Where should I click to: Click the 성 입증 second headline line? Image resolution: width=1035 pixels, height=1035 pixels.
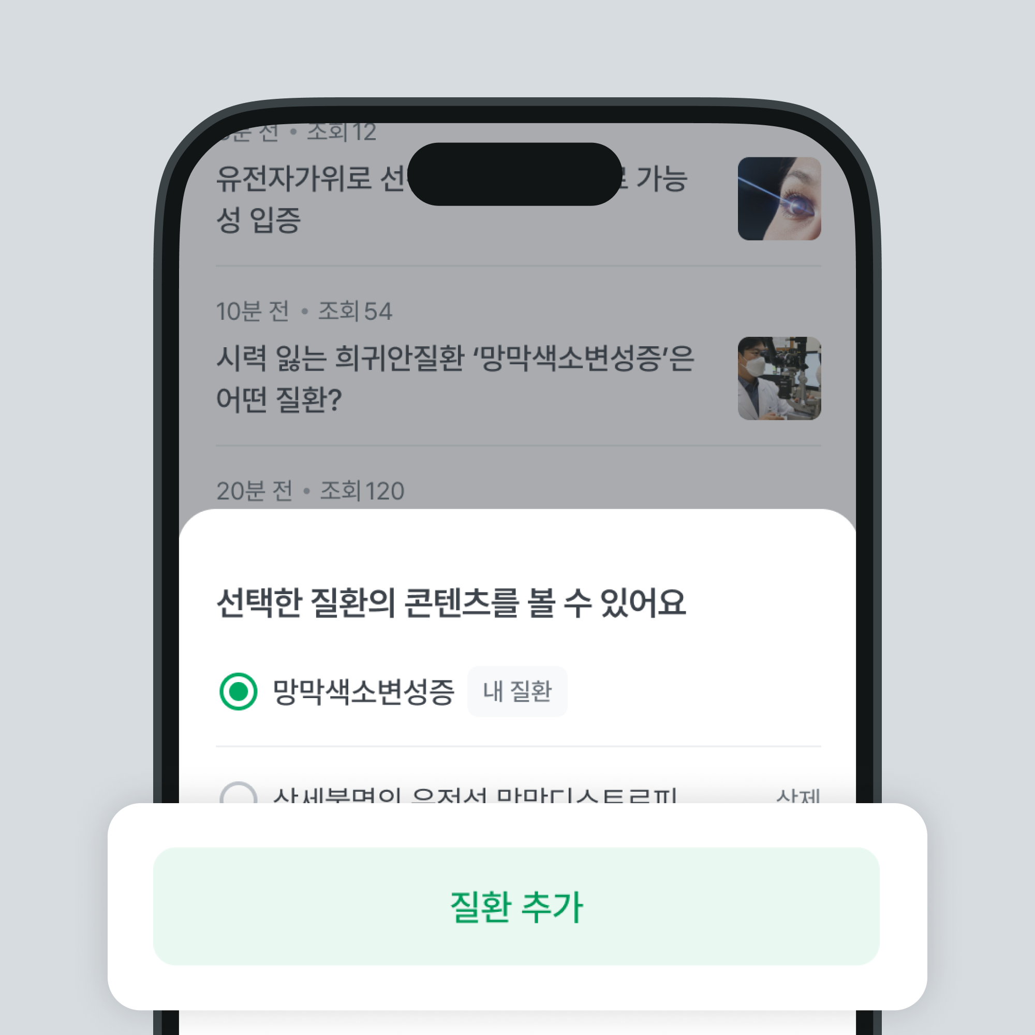(258, 219)
